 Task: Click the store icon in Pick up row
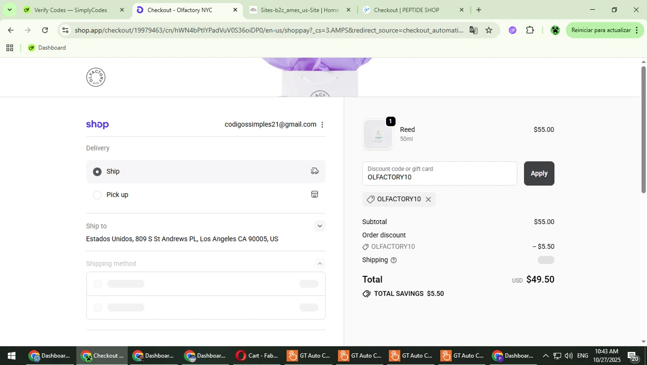(315, 194)
